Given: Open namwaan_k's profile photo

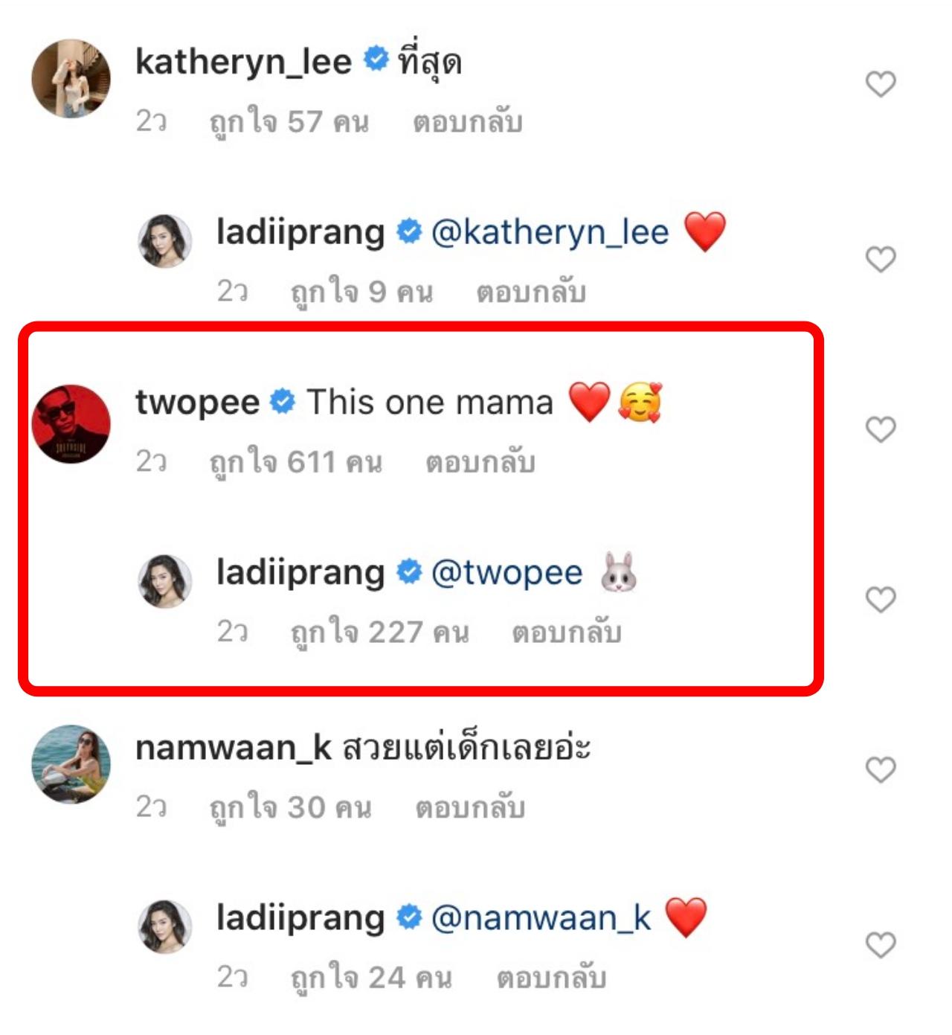Looking at the screenshot, I should coord(71,764).
